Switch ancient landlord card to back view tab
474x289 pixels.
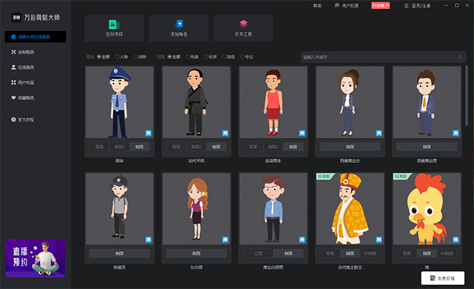tap(330, 253)
